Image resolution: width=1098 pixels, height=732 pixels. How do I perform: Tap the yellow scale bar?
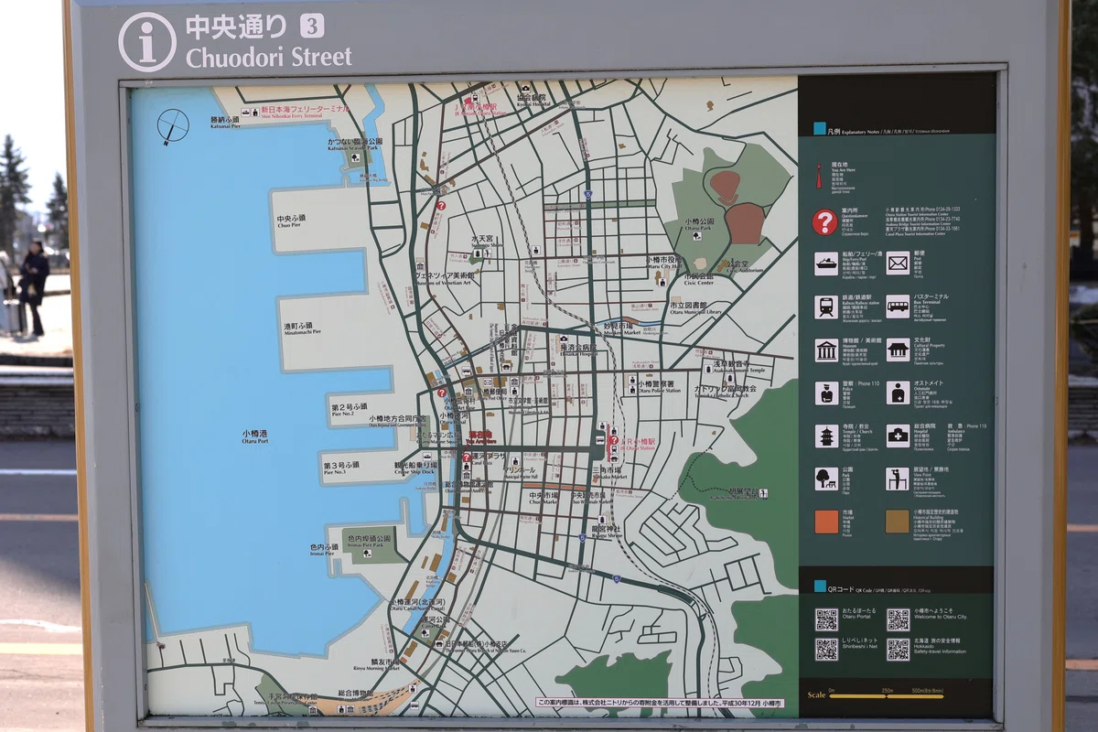pos(886,695)
